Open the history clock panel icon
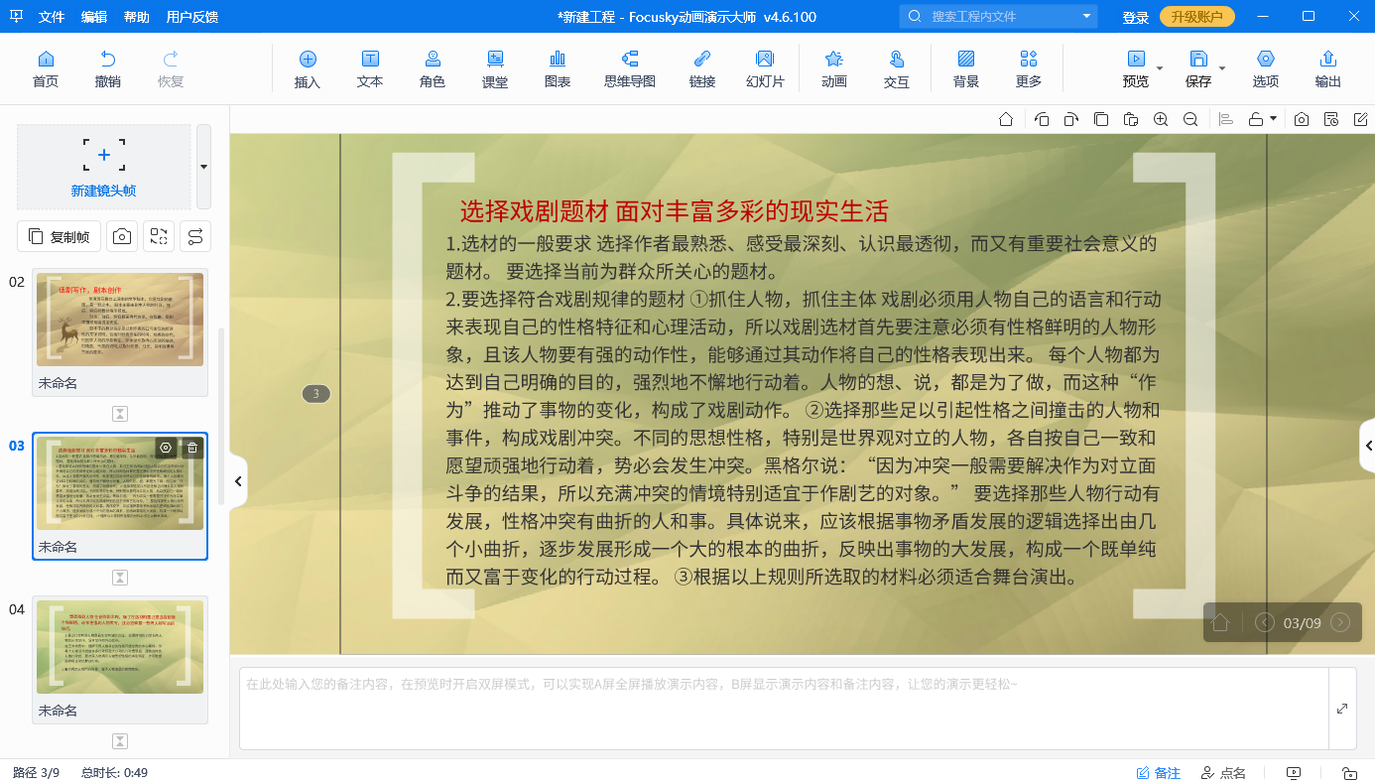 [x=1331, y=119]
